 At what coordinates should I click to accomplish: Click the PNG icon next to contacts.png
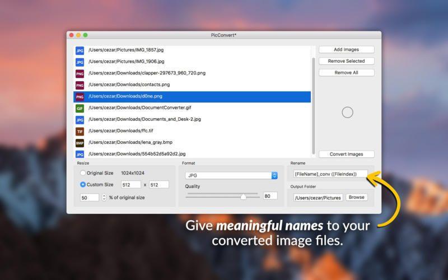[x=80, y=85]
